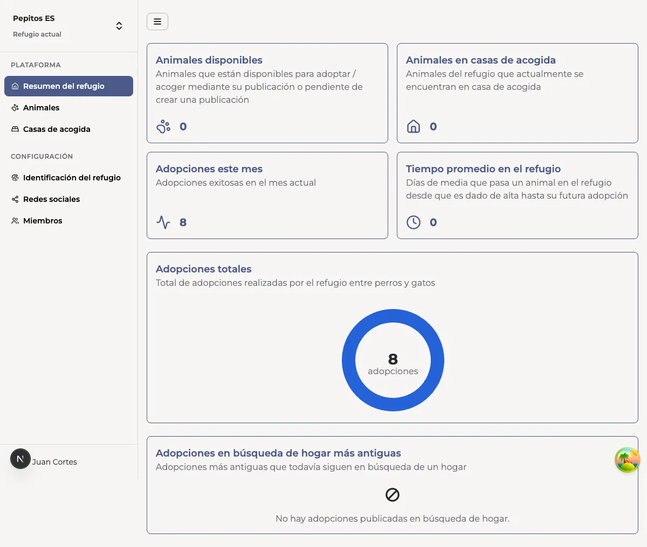Click the paw icon in Animales disponibles card

coord(163,127)
